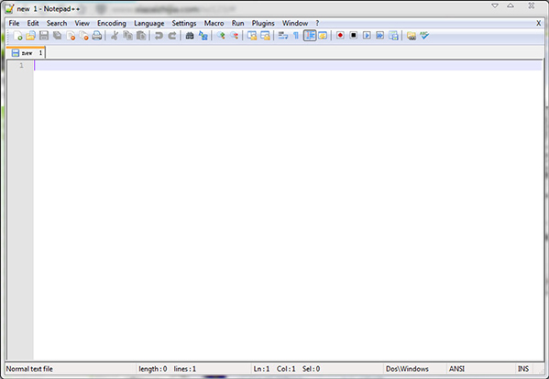Click the Zoom Out magnifier icon
This screenshot has height=379, width=549.
point(234,36)
